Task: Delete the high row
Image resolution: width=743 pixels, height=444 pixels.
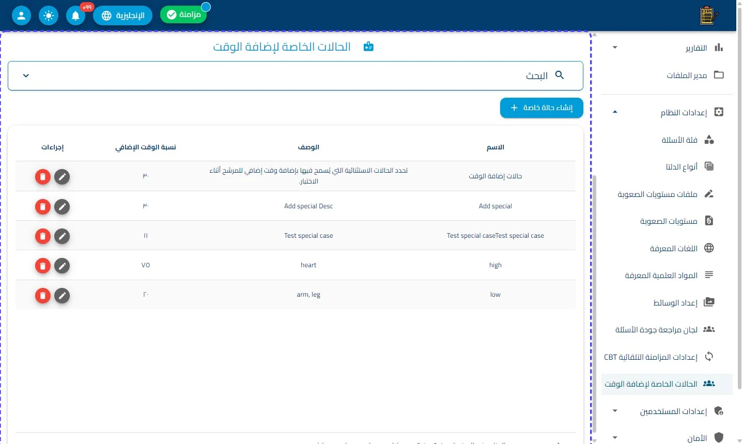Action: 43,266
